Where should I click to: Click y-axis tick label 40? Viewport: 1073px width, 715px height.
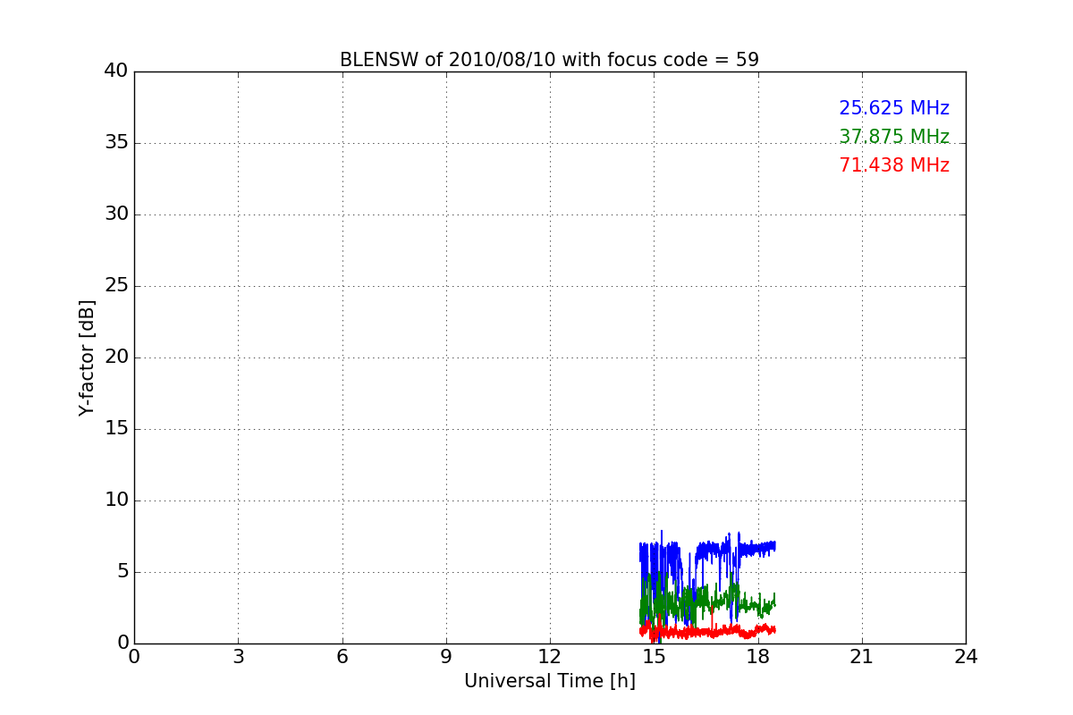tap(116, 71)
